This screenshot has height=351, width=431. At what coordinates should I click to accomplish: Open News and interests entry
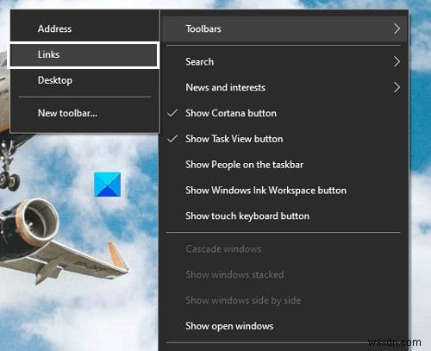coord(284,87)
